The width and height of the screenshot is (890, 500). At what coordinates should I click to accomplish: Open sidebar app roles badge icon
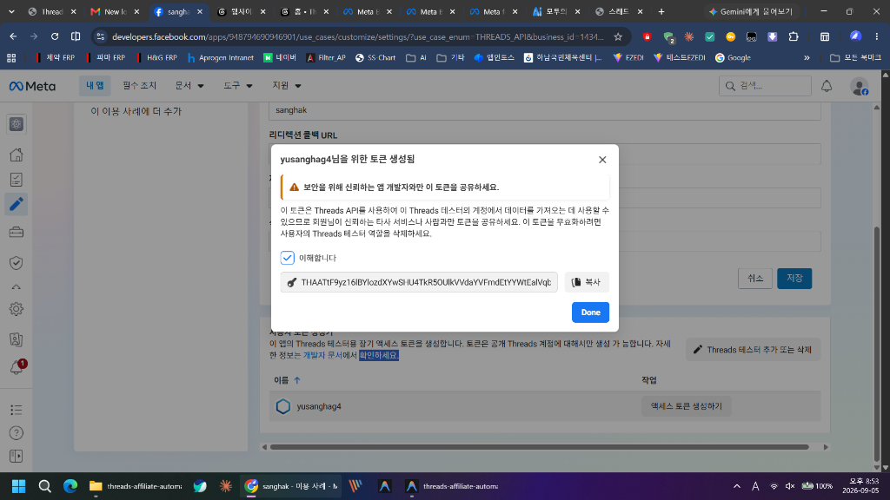pos(16,339)
